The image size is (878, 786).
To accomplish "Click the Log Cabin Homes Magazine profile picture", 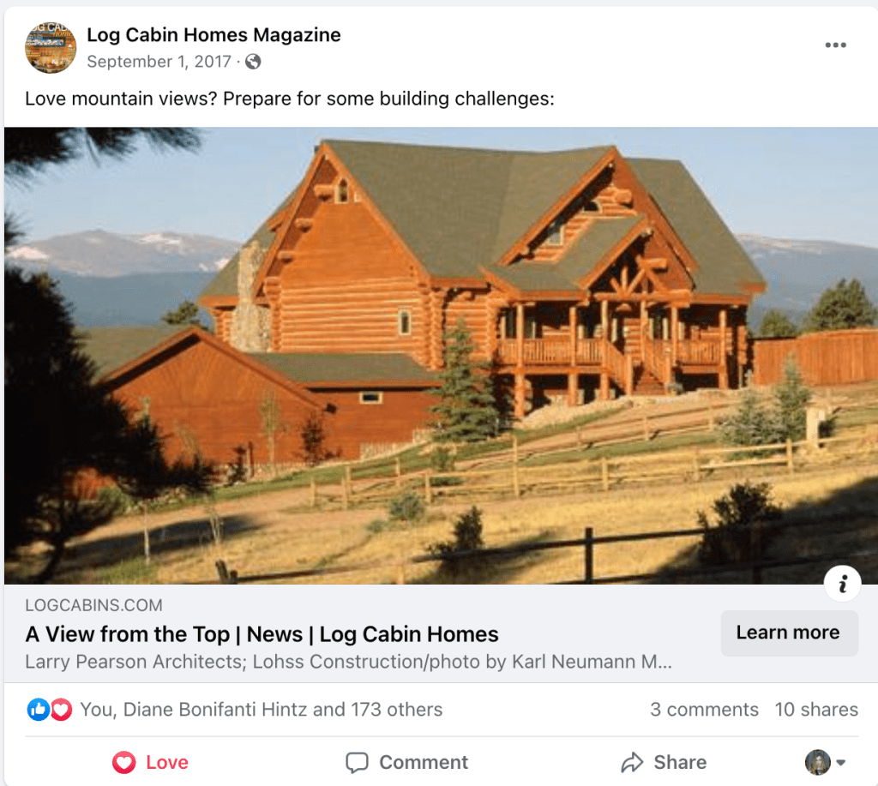I will (51, 48).
